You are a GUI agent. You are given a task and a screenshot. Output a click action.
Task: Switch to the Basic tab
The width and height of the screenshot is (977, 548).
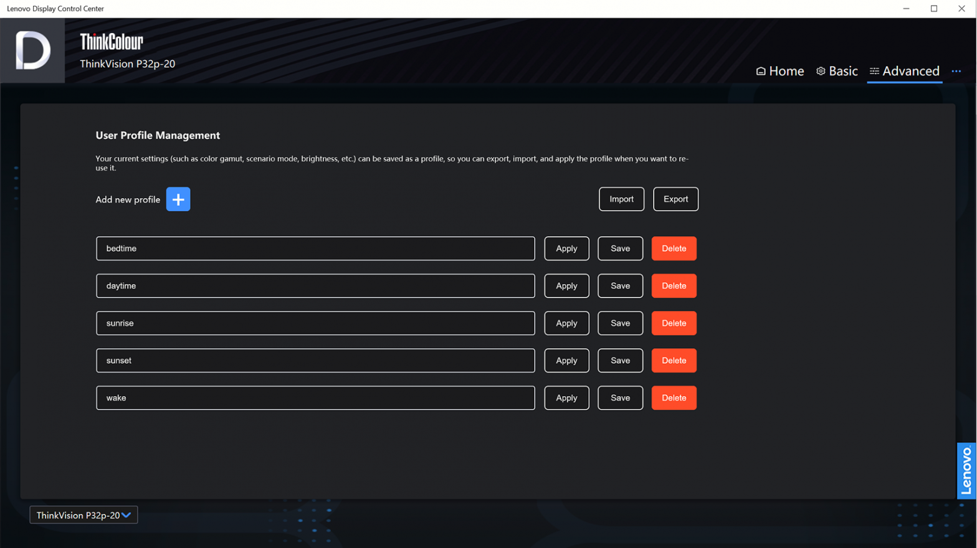pos(837,71)
